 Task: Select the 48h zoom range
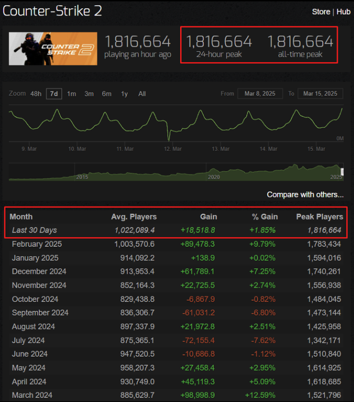coord(36,94)
